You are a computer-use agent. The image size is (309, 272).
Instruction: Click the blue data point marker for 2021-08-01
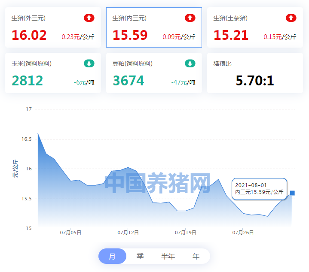292,193
